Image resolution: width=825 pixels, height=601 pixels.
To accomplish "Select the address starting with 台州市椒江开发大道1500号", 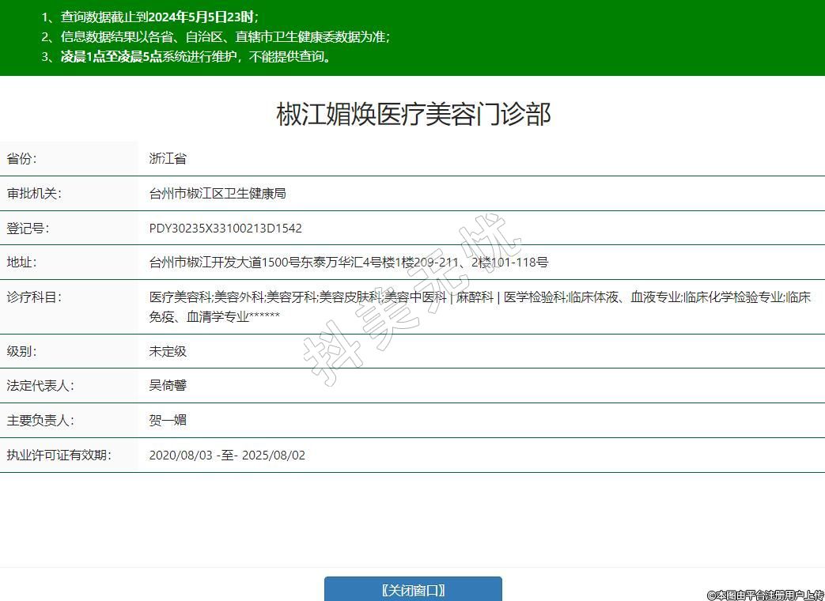I will pos(348,263).
